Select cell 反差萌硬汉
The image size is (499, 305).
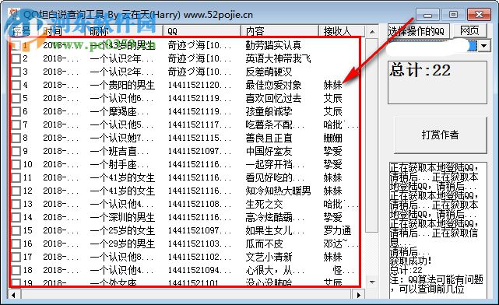pyautogui.click(x=269, y=72)
